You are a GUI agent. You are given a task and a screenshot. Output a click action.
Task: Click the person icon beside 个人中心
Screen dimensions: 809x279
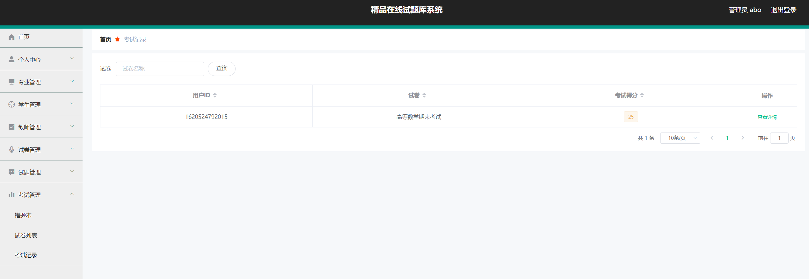click(11, 59)
